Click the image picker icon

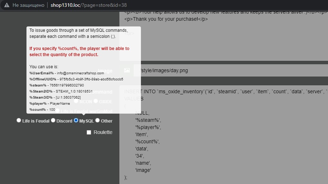click(x=127, y=71)
